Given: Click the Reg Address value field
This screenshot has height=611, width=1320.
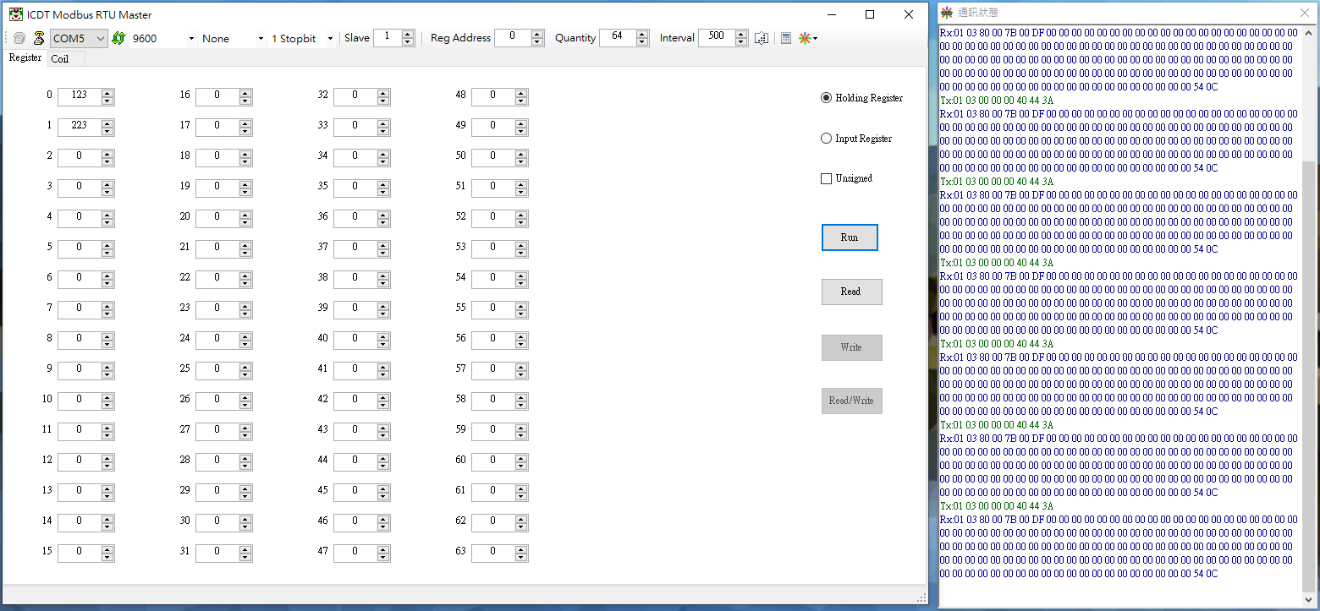Looking at the screenshot, I should pyautogui.click(x=513, y=38).
